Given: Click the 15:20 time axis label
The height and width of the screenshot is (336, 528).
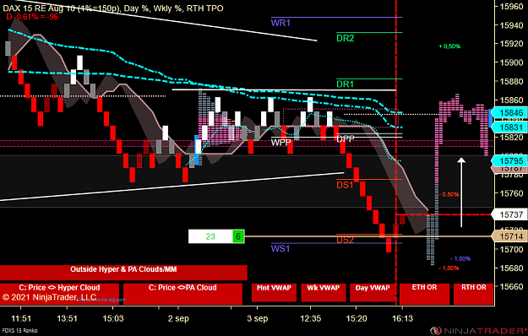Looking at the screenshot, I should pyautogui.click(x=357, y=318).
